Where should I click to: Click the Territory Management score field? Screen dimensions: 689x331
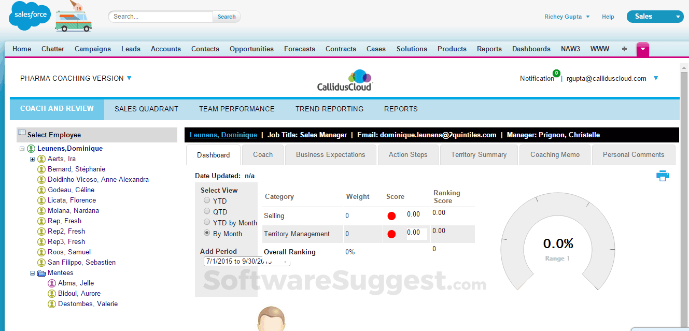pyautogui.click(x=416, y=234)
